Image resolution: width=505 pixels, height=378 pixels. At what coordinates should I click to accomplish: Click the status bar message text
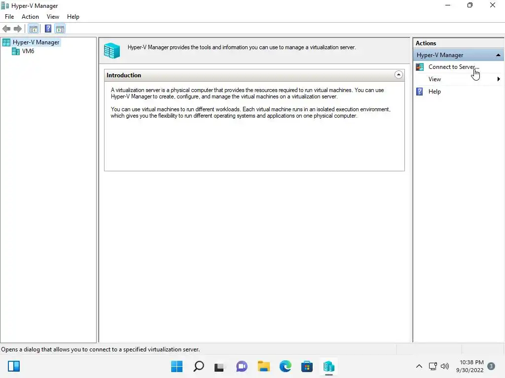click(x=101, y=349)
